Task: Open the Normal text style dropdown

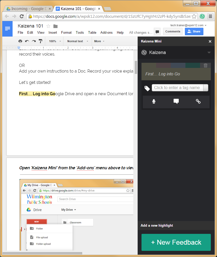Action: coord(78,41)
